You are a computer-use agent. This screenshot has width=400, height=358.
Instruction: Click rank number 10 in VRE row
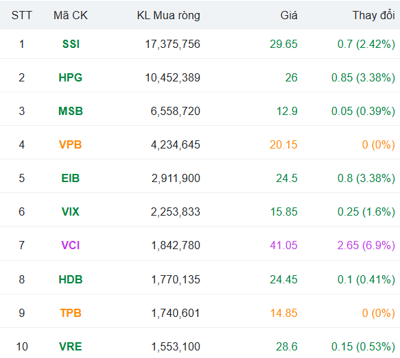click(22, 346)
